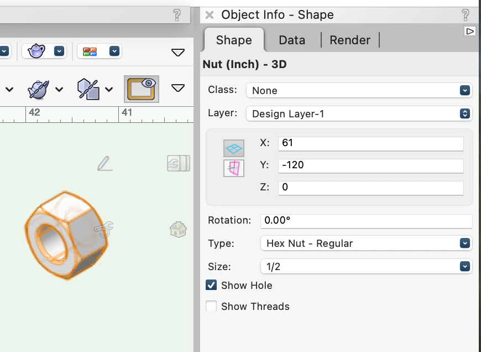
Task: Select the working plane coordinates icon
Action: [234, 168]
